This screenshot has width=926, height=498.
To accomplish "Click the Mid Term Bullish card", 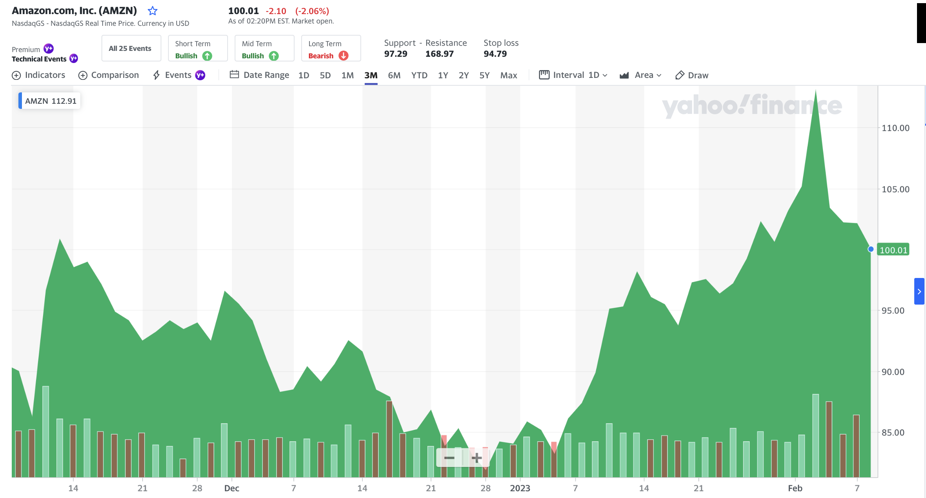I will click(x=264, y=49).
